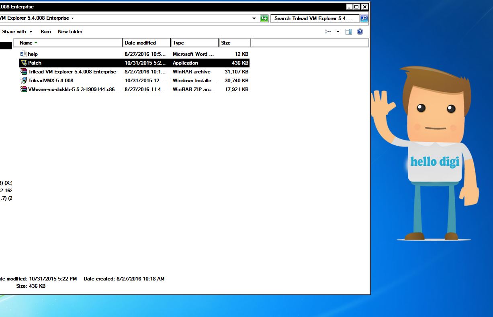Select the Patch application icon

24,63
